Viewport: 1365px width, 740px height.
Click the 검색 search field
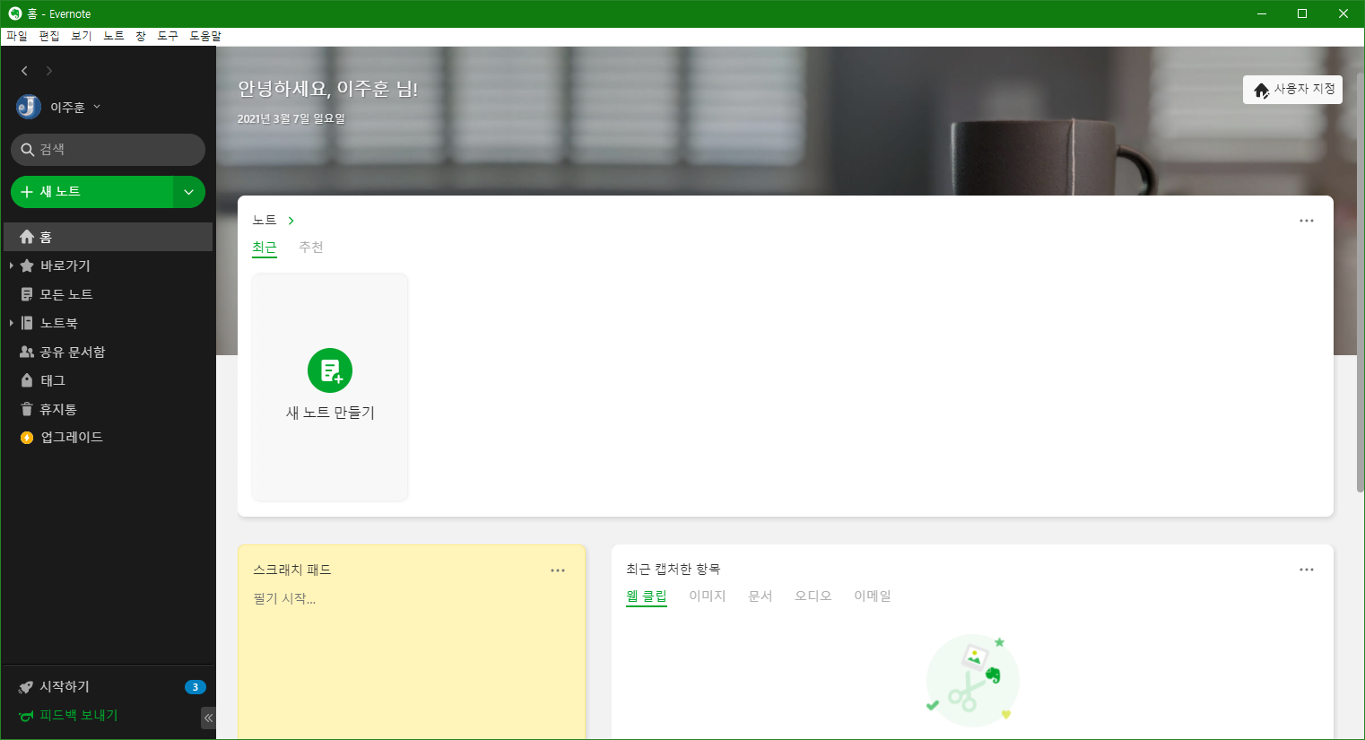108,150
